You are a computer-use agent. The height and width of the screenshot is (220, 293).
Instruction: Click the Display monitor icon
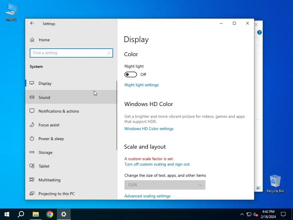point(32,83)
